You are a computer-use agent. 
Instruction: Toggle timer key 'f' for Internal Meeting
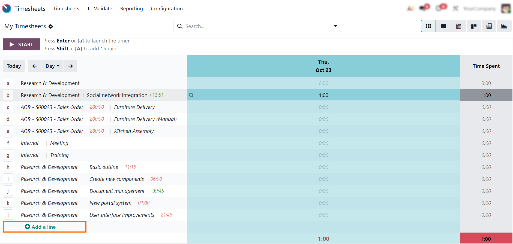8,143
